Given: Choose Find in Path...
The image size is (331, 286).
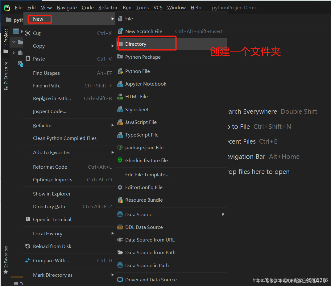Looking at the screenshot, I should click(69, 86).
